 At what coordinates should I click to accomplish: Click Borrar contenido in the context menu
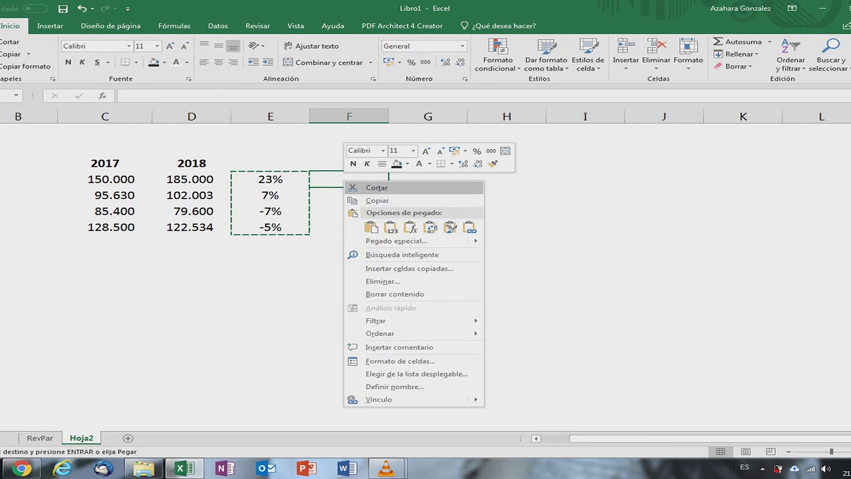pyautogui.click(x=394, y=294)
